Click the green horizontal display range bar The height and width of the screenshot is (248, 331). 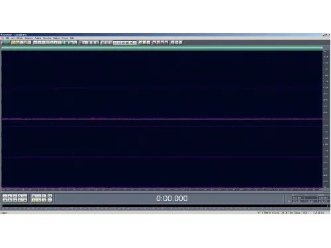click(x=162, y=48)
